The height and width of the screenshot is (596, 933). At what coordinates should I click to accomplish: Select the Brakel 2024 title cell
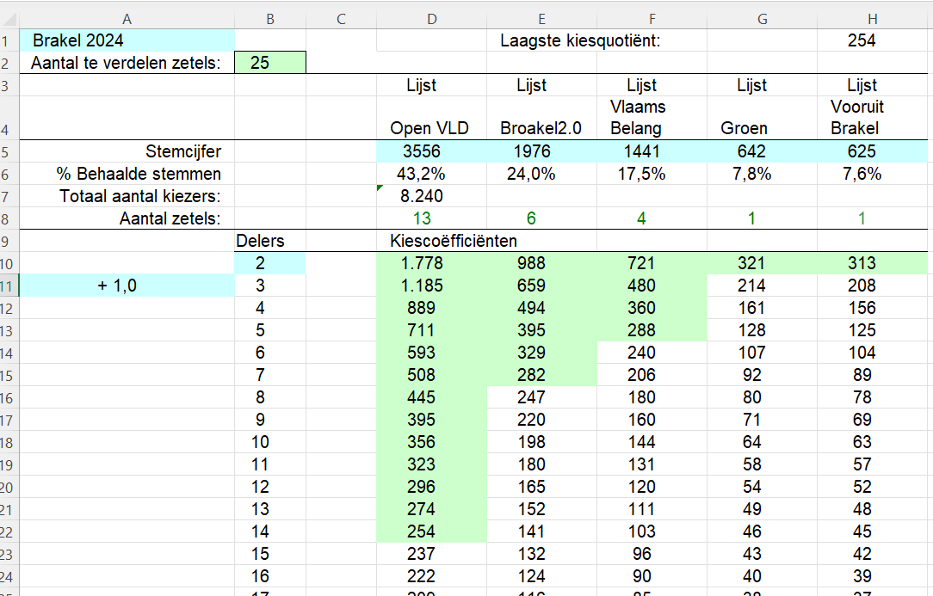(127, 40)
